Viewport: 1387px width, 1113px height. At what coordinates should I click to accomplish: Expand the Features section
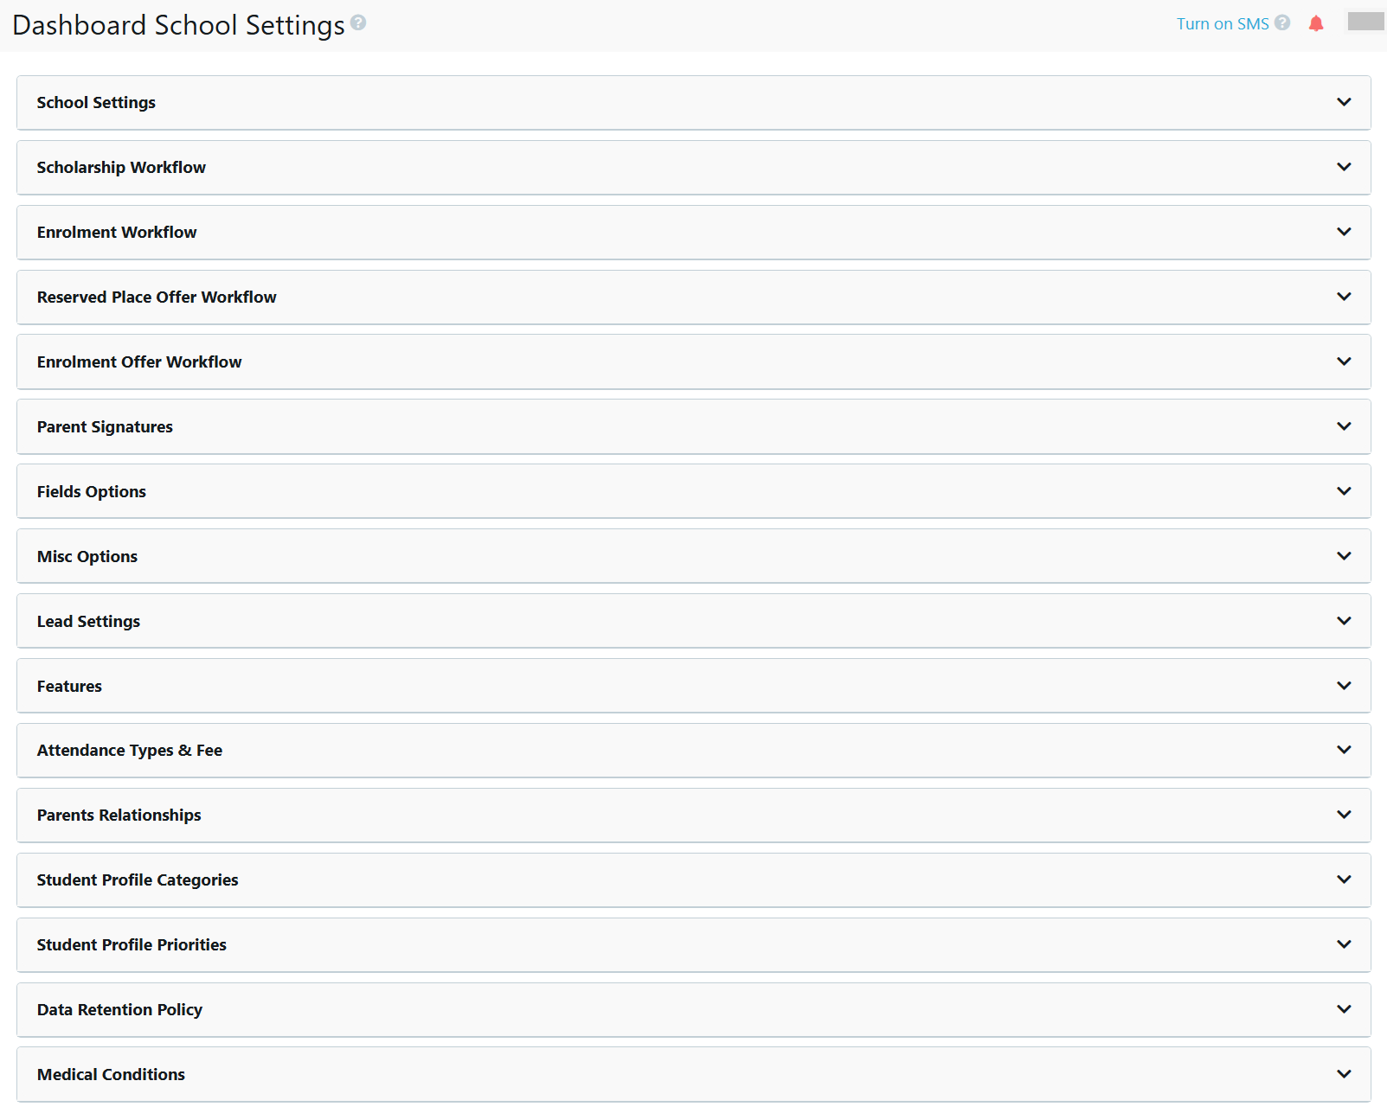pyautogui.click(x=1344, y=685)
